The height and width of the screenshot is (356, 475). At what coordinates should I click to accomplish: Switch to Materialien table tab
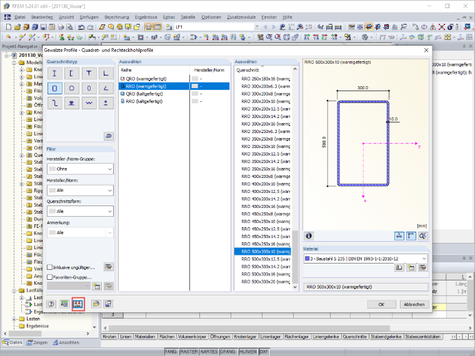coord(145,337)
